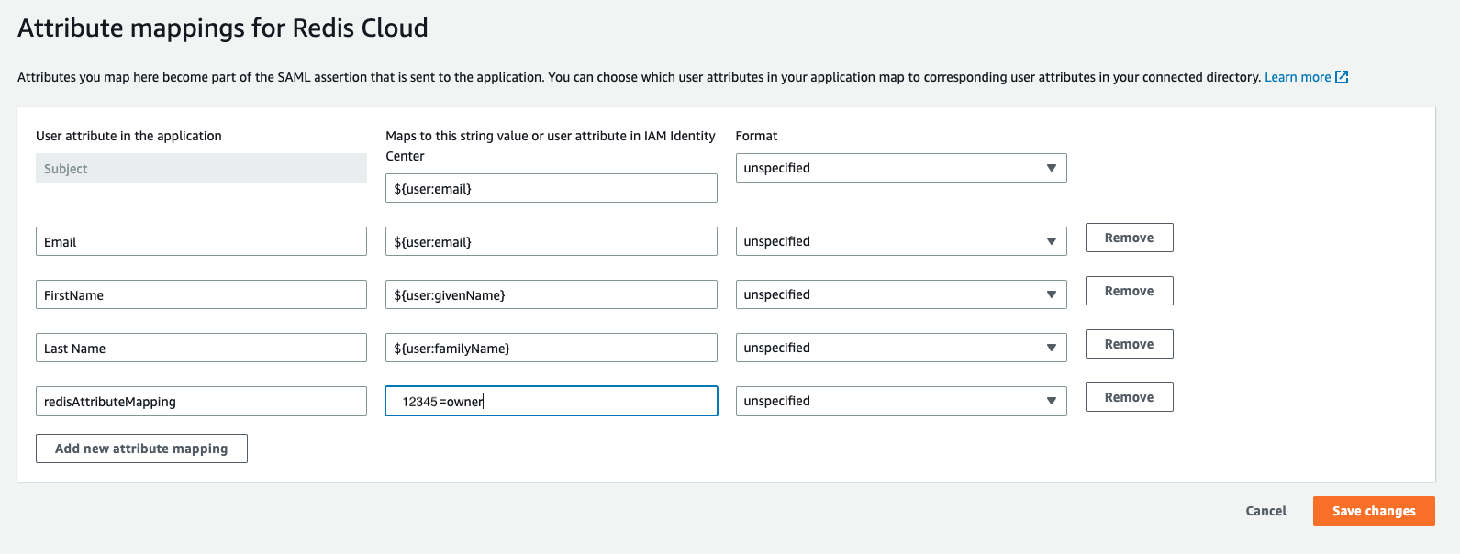Remove the Last Name attribute mapping
Viewport: 1460px width, 554px height.
[x=1129, y=344]
